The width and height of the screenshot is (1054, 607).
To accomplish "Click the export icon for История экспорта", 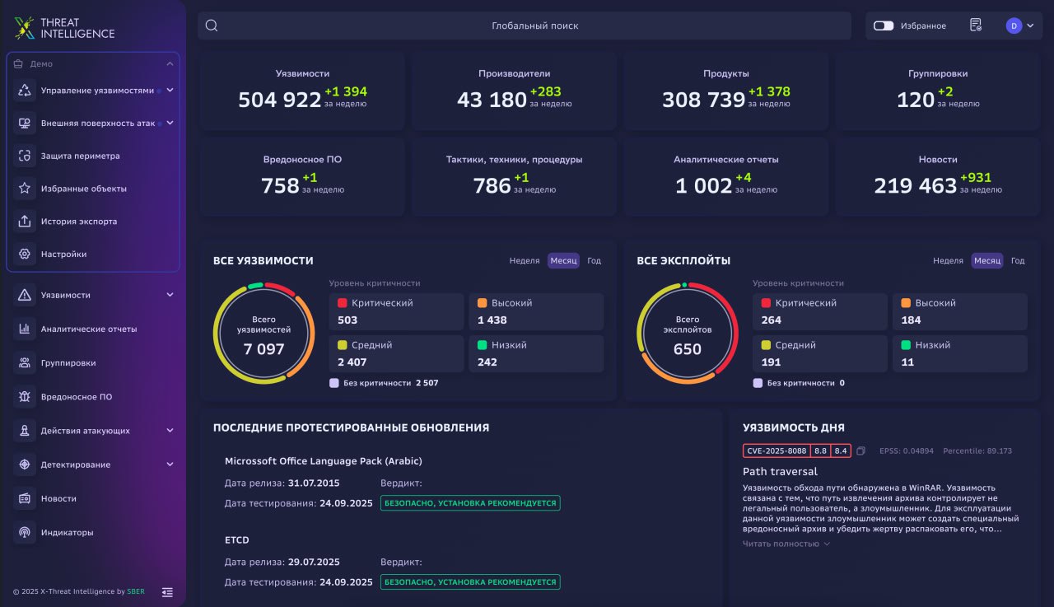I will click(x=25, y=222).
